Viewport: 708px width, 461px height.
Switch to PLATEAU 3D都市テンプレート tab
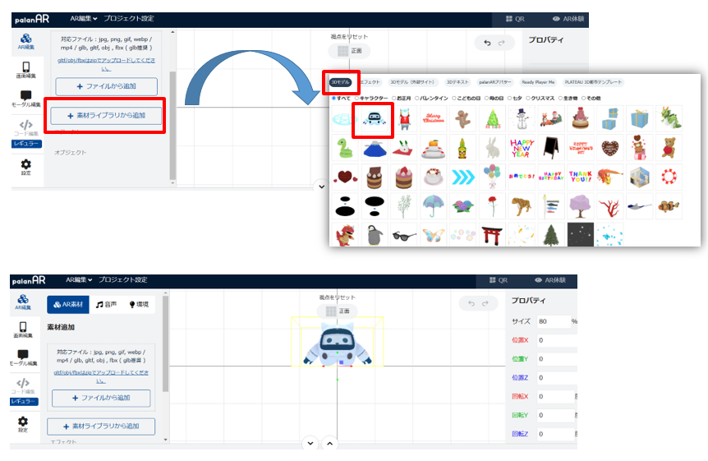[593, 82]
